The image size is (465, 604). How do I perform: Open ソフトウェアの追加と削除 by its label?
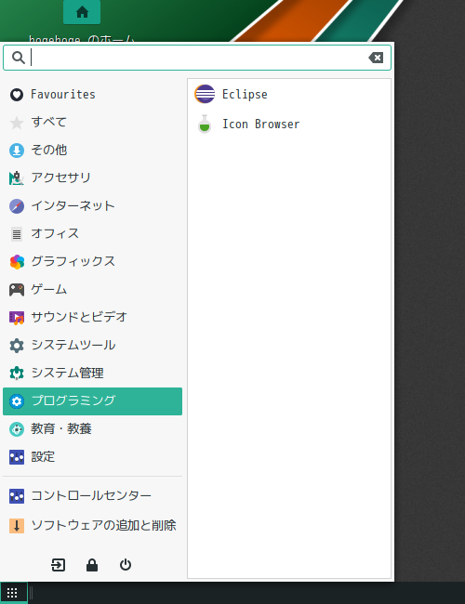pyautogui.click(x=104, y=525)
